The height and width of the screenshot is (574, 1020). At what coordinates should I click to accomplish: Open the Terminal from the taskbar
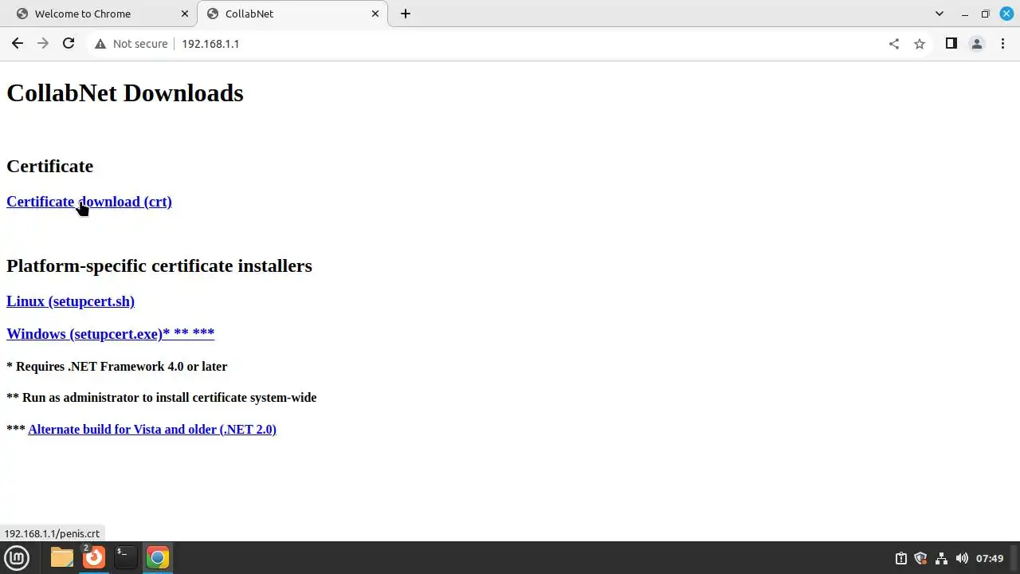125,557
